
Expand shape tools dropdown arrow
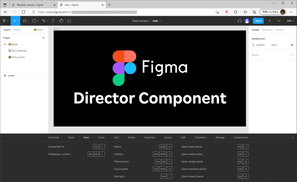(38, 21)
